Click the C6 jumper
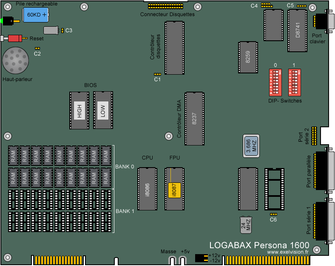335x266 pixels. [273, 214]
